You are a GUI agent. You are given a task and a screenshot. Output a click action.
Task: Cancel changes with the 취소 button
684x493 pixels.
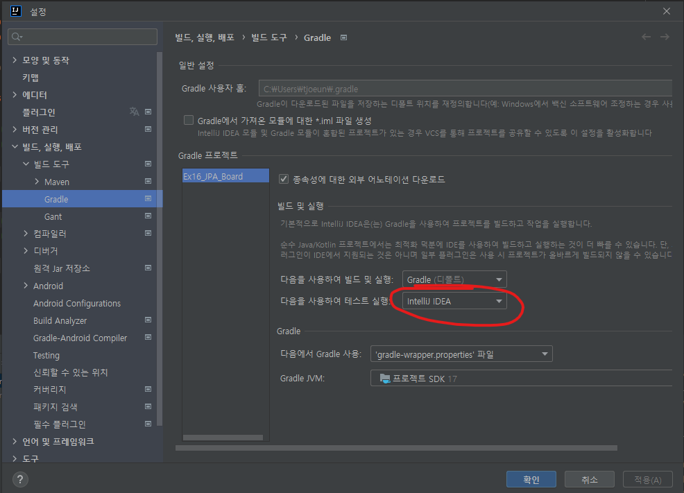[590, 480]
